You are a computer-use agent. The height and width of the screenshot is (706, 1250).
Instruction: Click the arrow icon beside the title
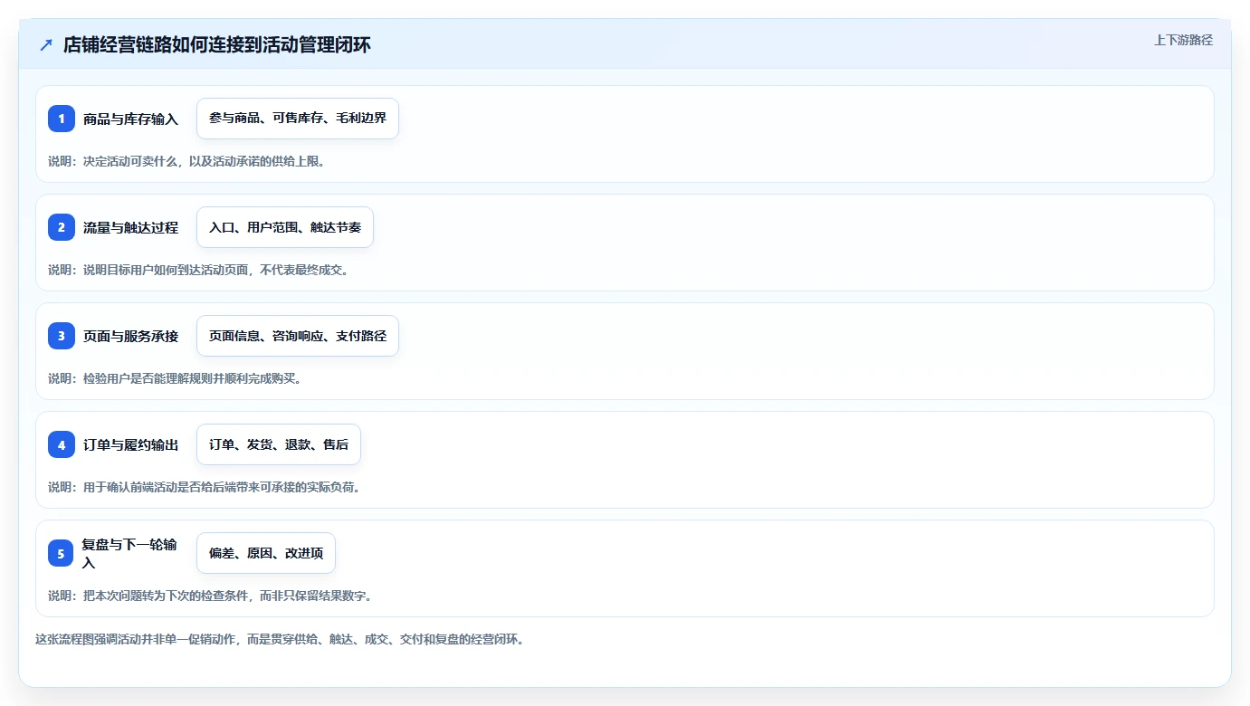point(45,44)
